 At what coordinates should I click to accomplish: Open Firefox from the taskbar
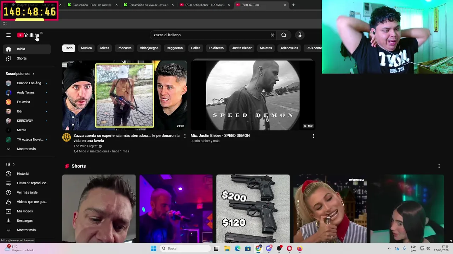(300, 248)
